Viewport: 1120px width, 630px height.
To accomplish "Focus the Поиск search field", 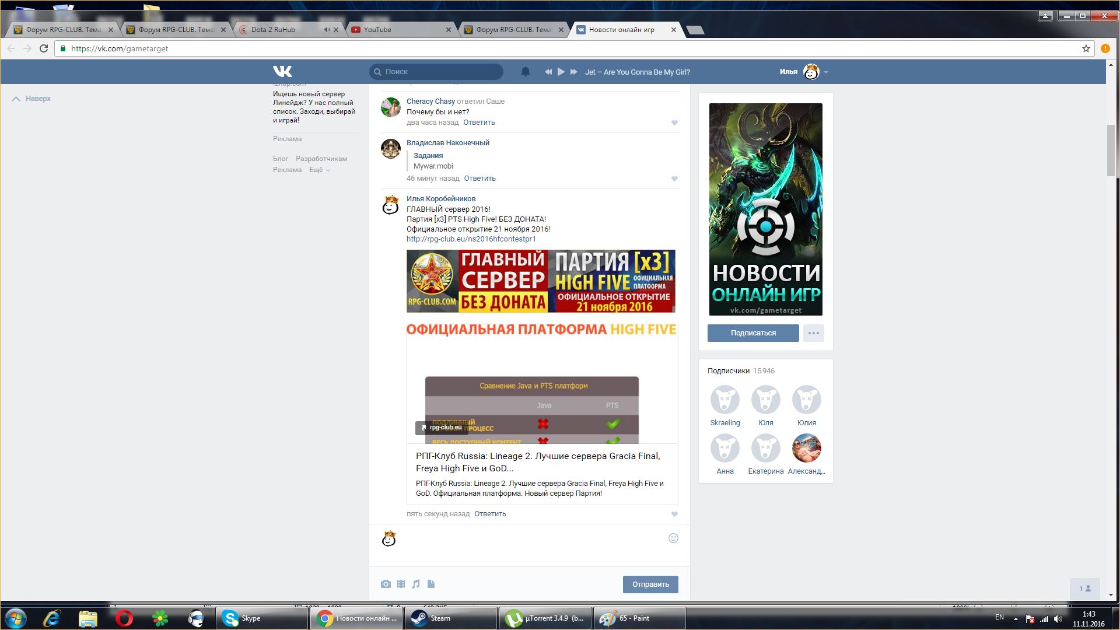I will [x=436, y=72].
